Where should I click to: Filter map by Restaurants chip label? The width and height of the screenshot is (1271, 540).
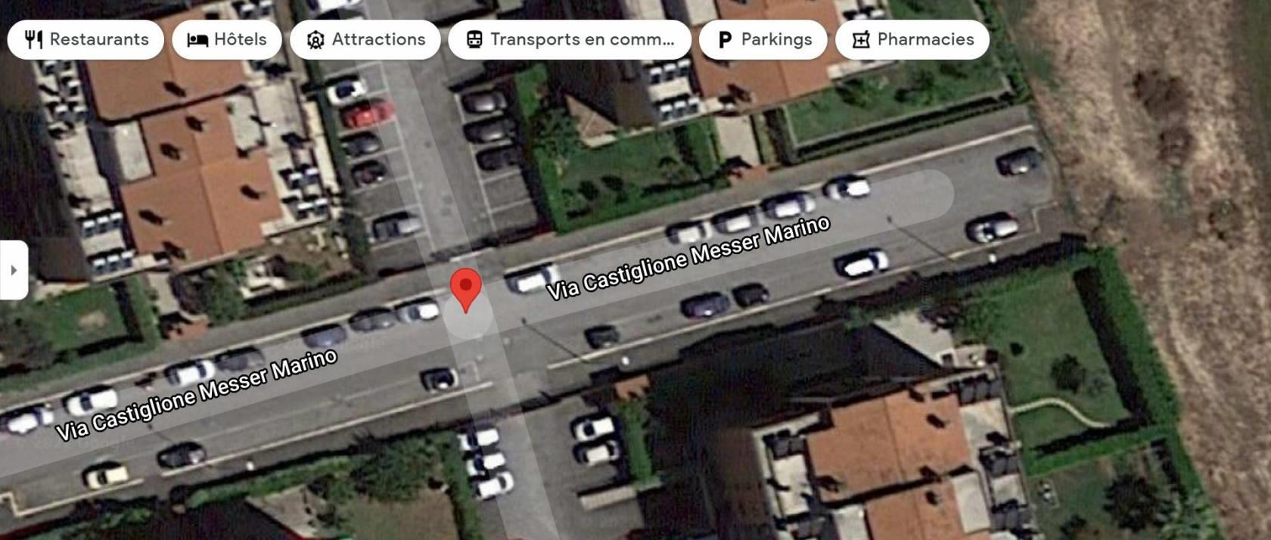click(99, 39)
